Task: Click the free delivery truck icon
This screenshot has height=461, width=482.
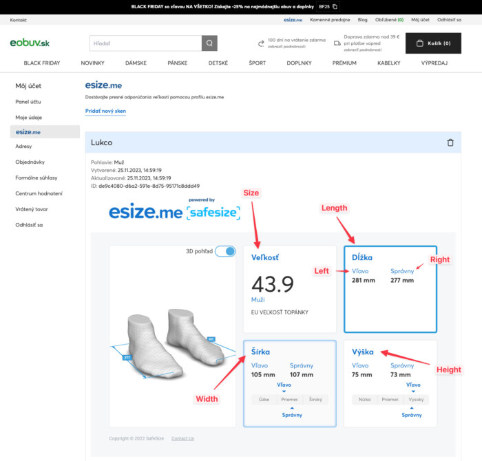Action: (337, 43)
